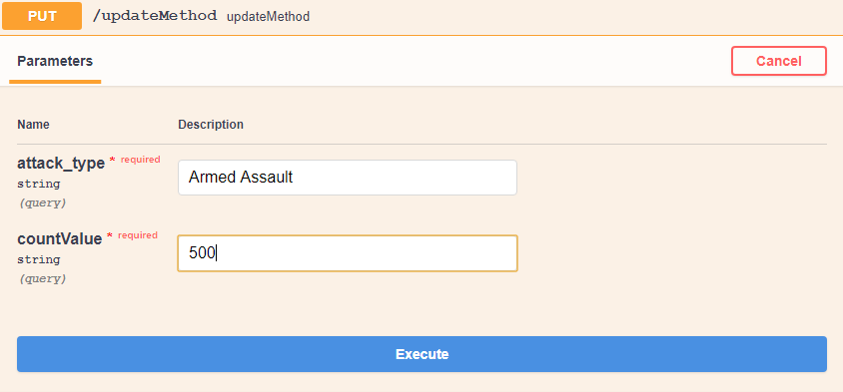Click the Name column header
Image resolution: width=843 pixels, height=392 pixels.
point(33,125)
